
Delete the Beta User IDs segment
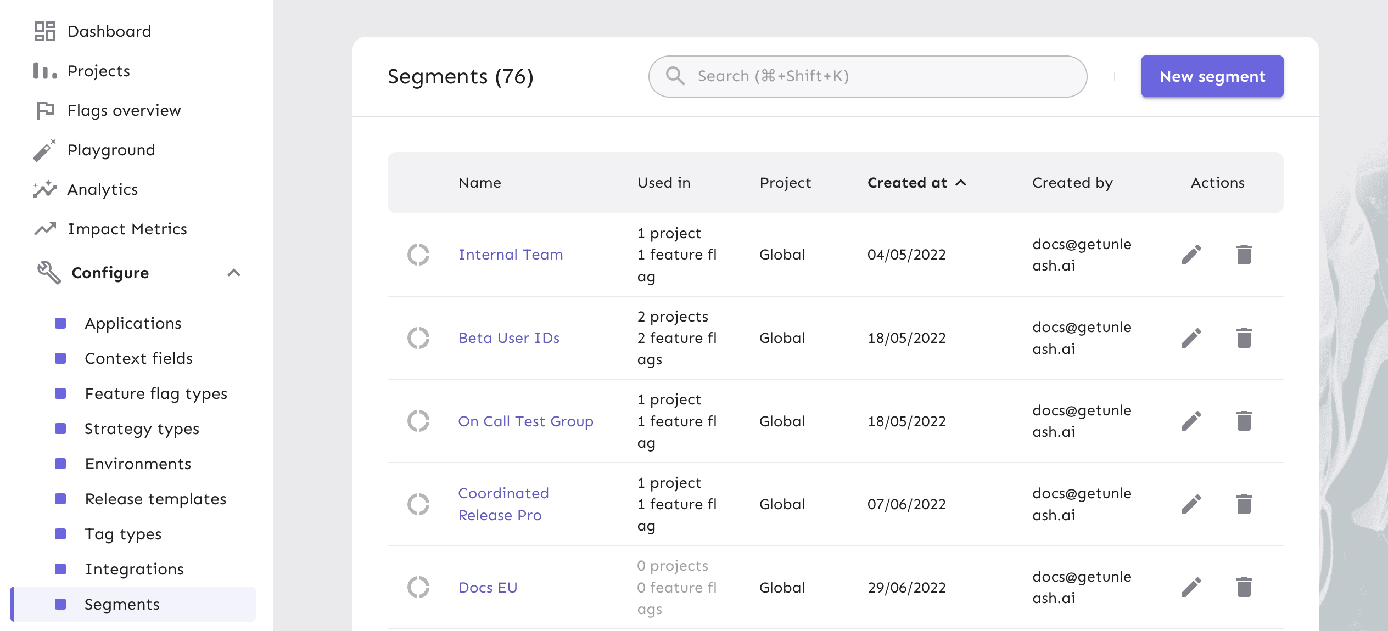pos(1244,337)
